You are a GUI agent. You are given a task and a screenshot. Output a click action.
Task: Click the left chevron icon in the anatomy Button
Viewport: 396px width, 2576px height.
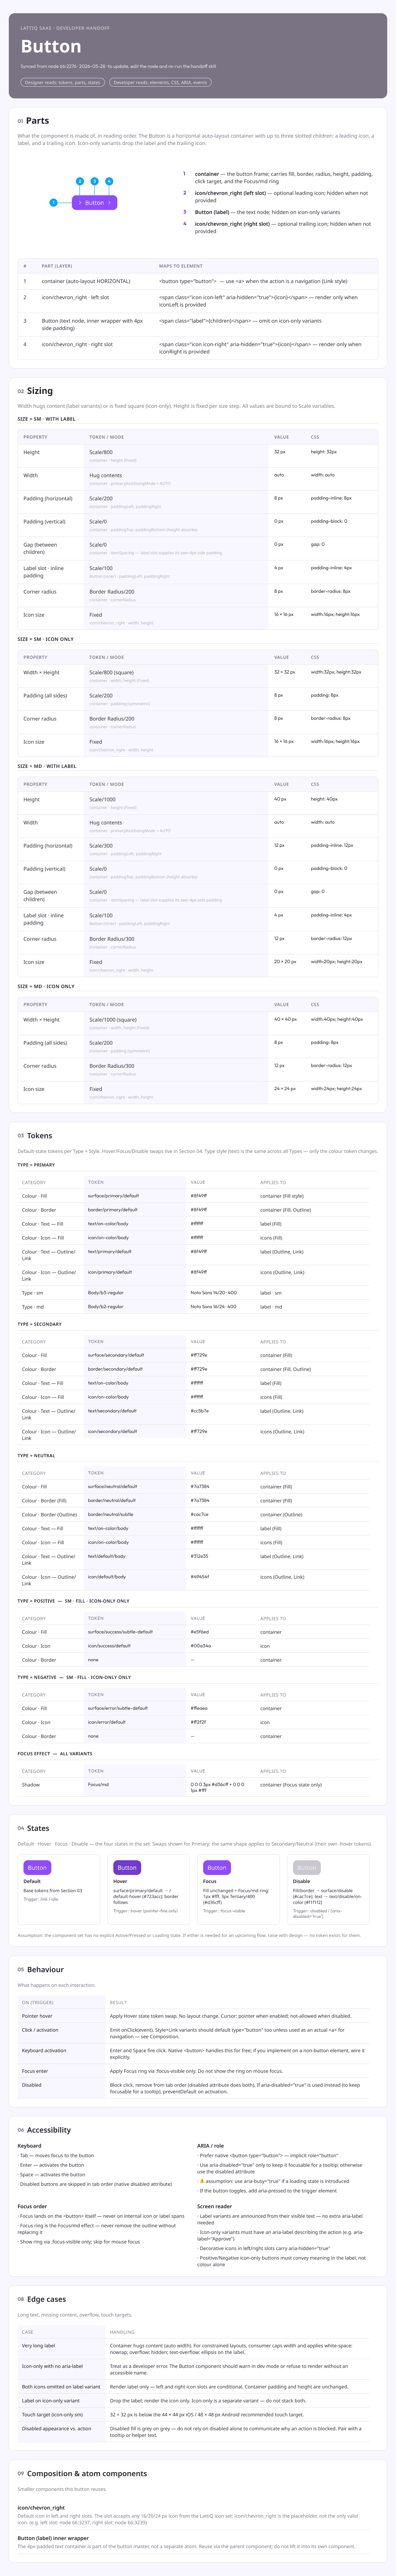pos(80,203)
